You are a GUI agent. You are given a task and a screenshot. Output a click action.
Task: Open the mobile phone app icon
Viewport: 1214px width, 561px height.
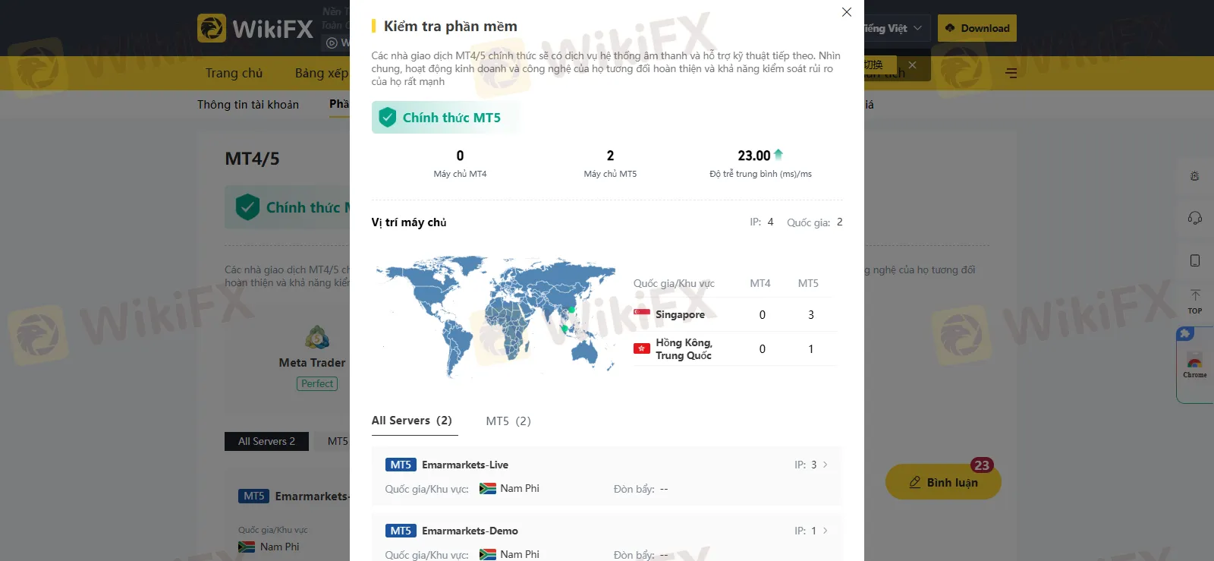coord(1194,260)
